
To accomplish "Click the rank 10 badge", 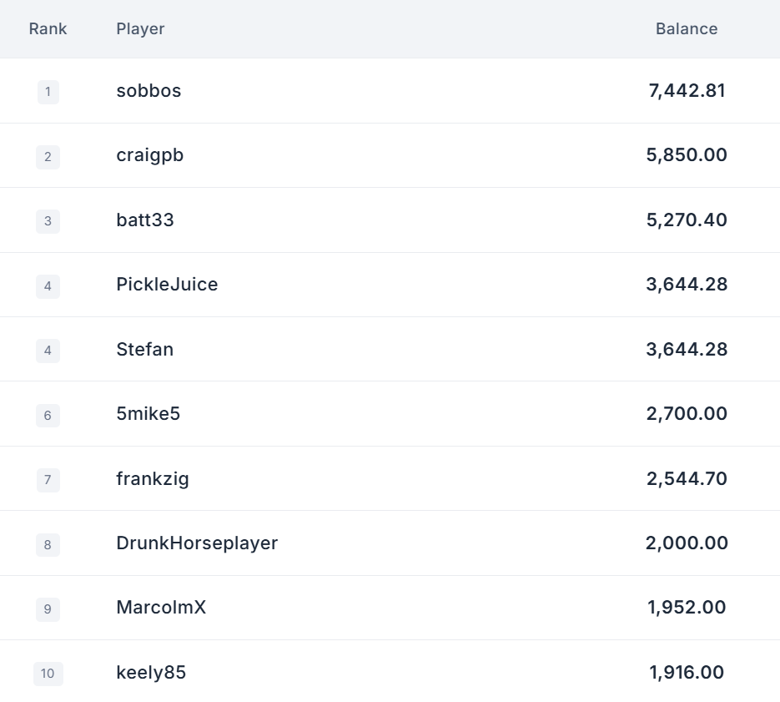I will (x=48, y=674).
